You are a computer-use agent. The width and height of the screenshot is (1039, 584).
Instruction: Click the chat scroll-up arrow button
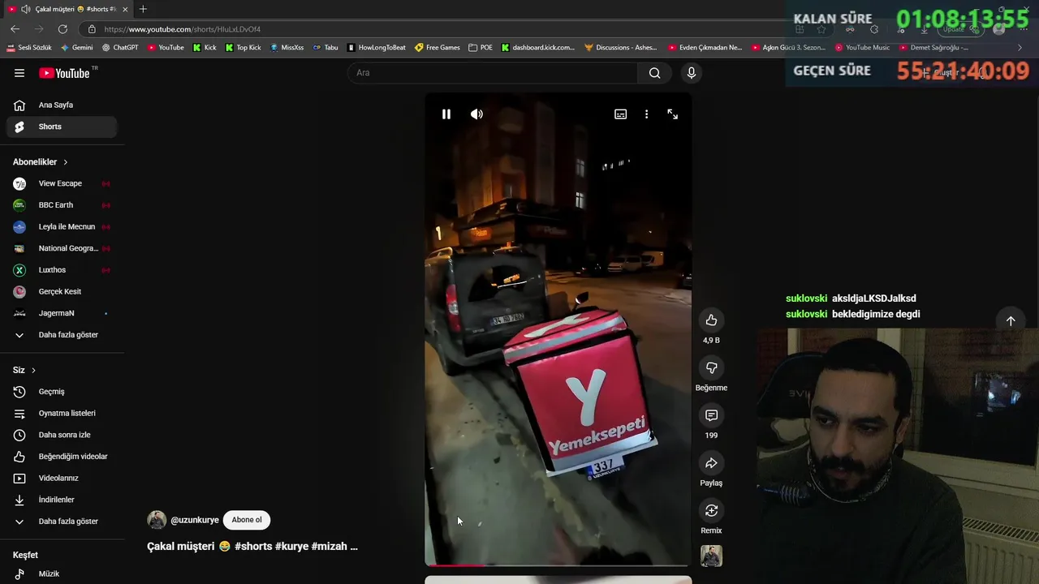1011,320
